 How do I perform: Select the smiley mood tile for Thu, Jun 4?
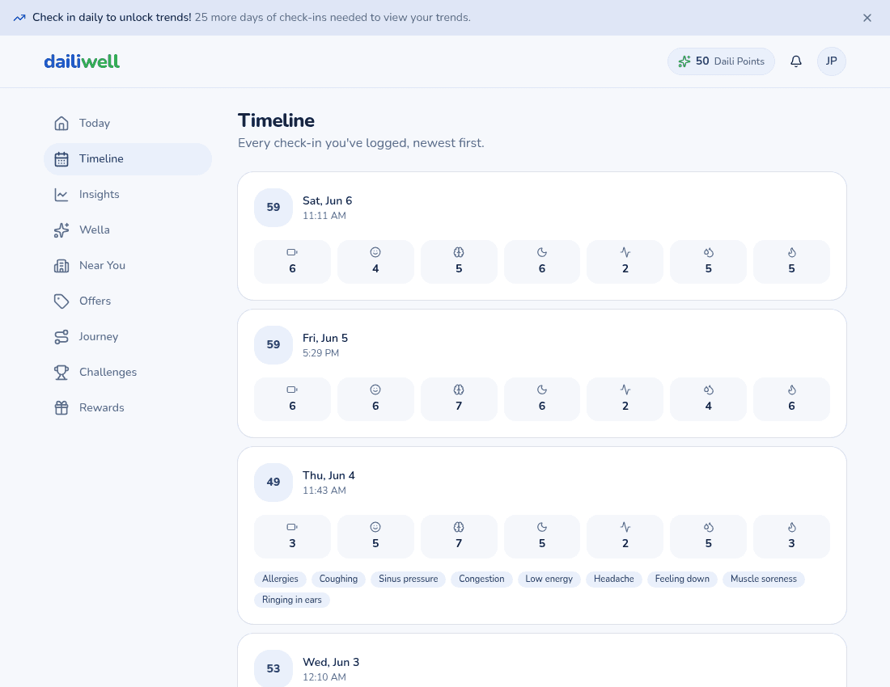click(375, 536)
